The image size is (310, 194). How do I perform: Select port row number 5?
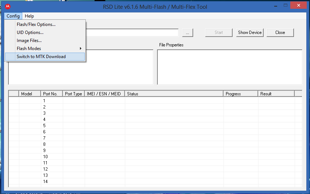point(155,126)
